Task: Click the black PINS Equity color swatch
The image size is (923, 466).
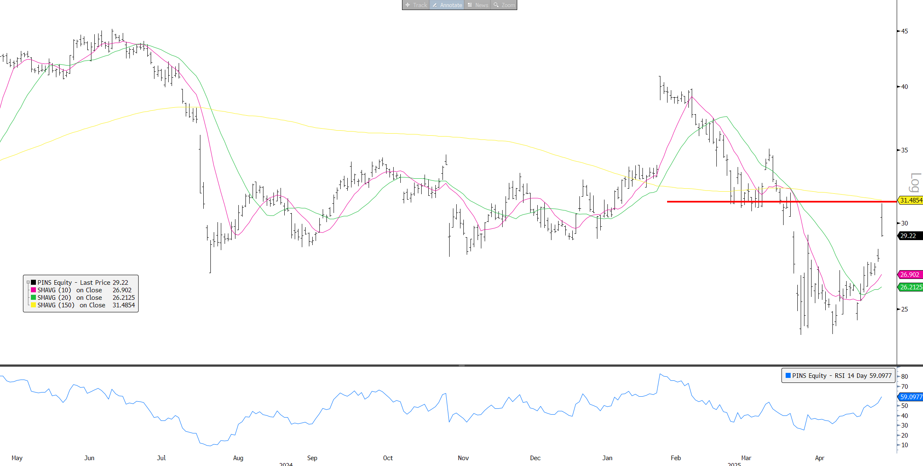Action: click(33, 282)
